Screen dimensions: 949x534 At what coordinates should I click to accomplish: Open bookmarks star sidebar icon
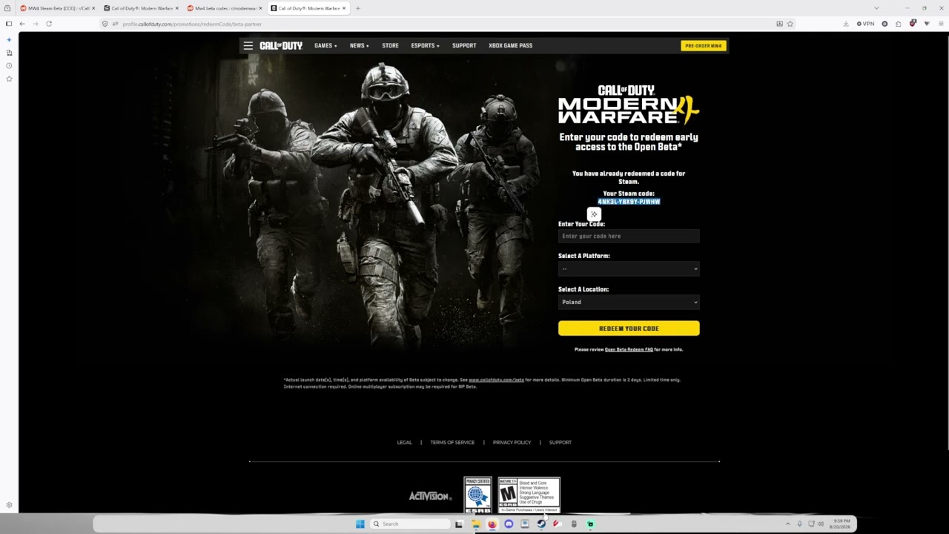[9, 79]
